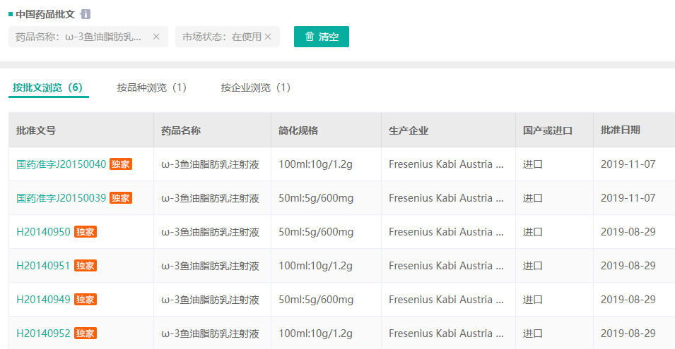The image size is (675, 349).
Task: Open approval 国药准字J20150039 link
Action: pyautogui.click(x=61, y=198)
